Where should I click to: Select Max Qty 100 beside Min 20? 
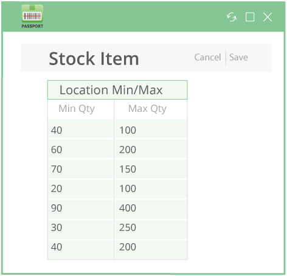coord(151,188)
